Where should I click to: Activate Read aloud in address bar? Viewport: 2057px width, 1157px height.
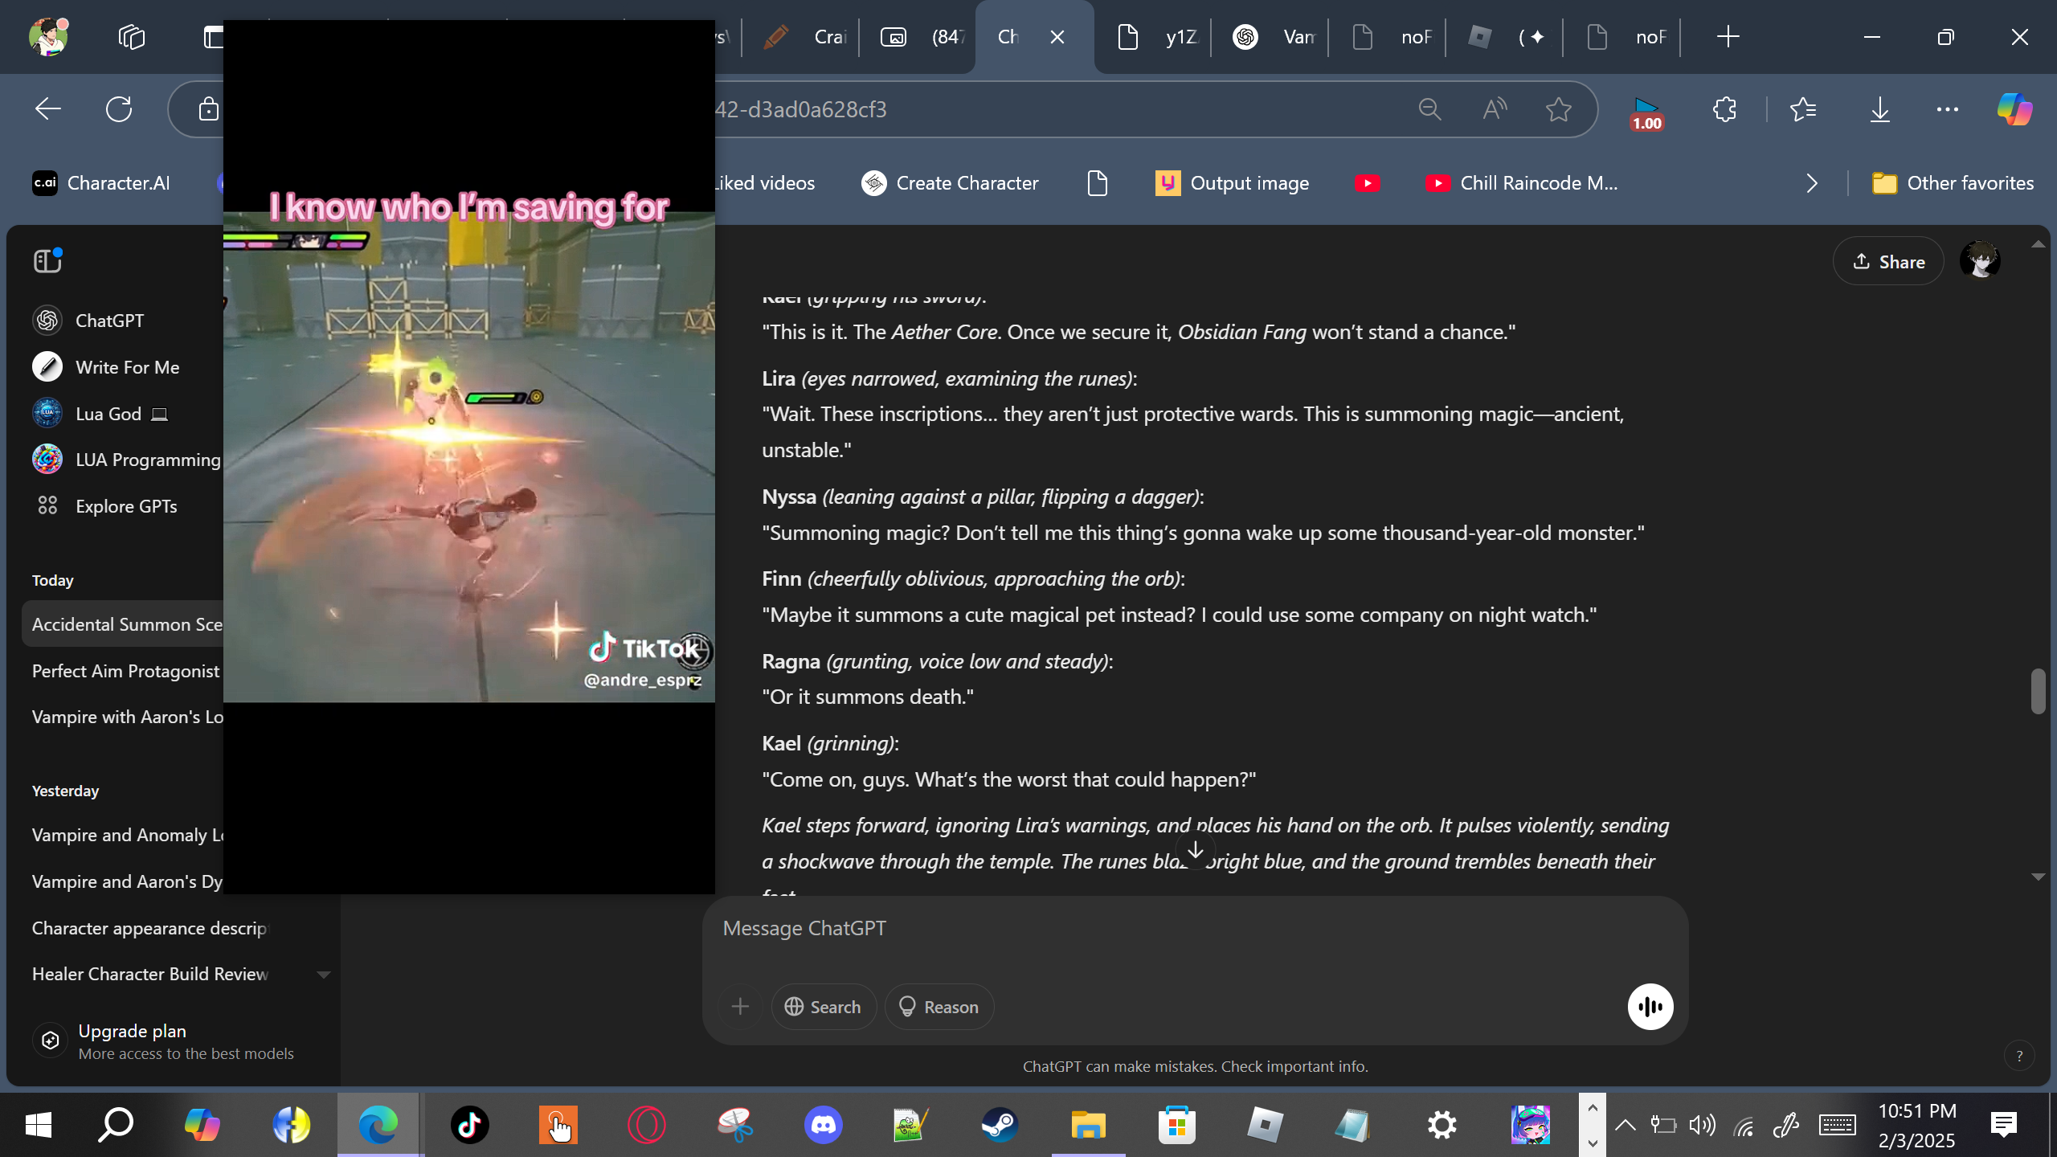click(x=1495, y=109)
